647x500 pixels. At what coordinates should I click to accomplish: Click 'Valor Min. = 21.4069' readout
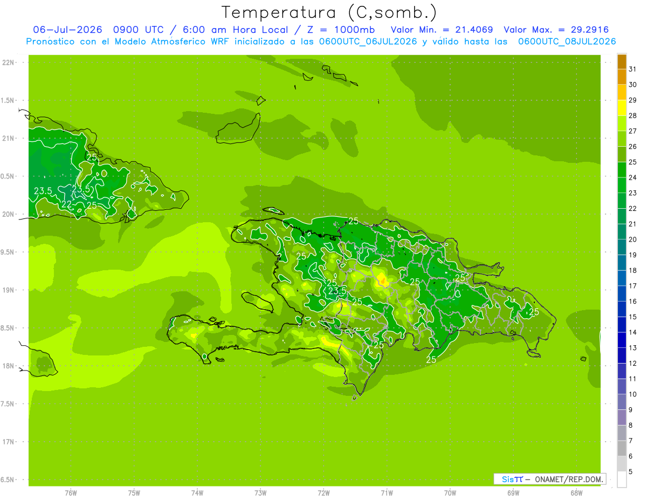pos(442,30)
